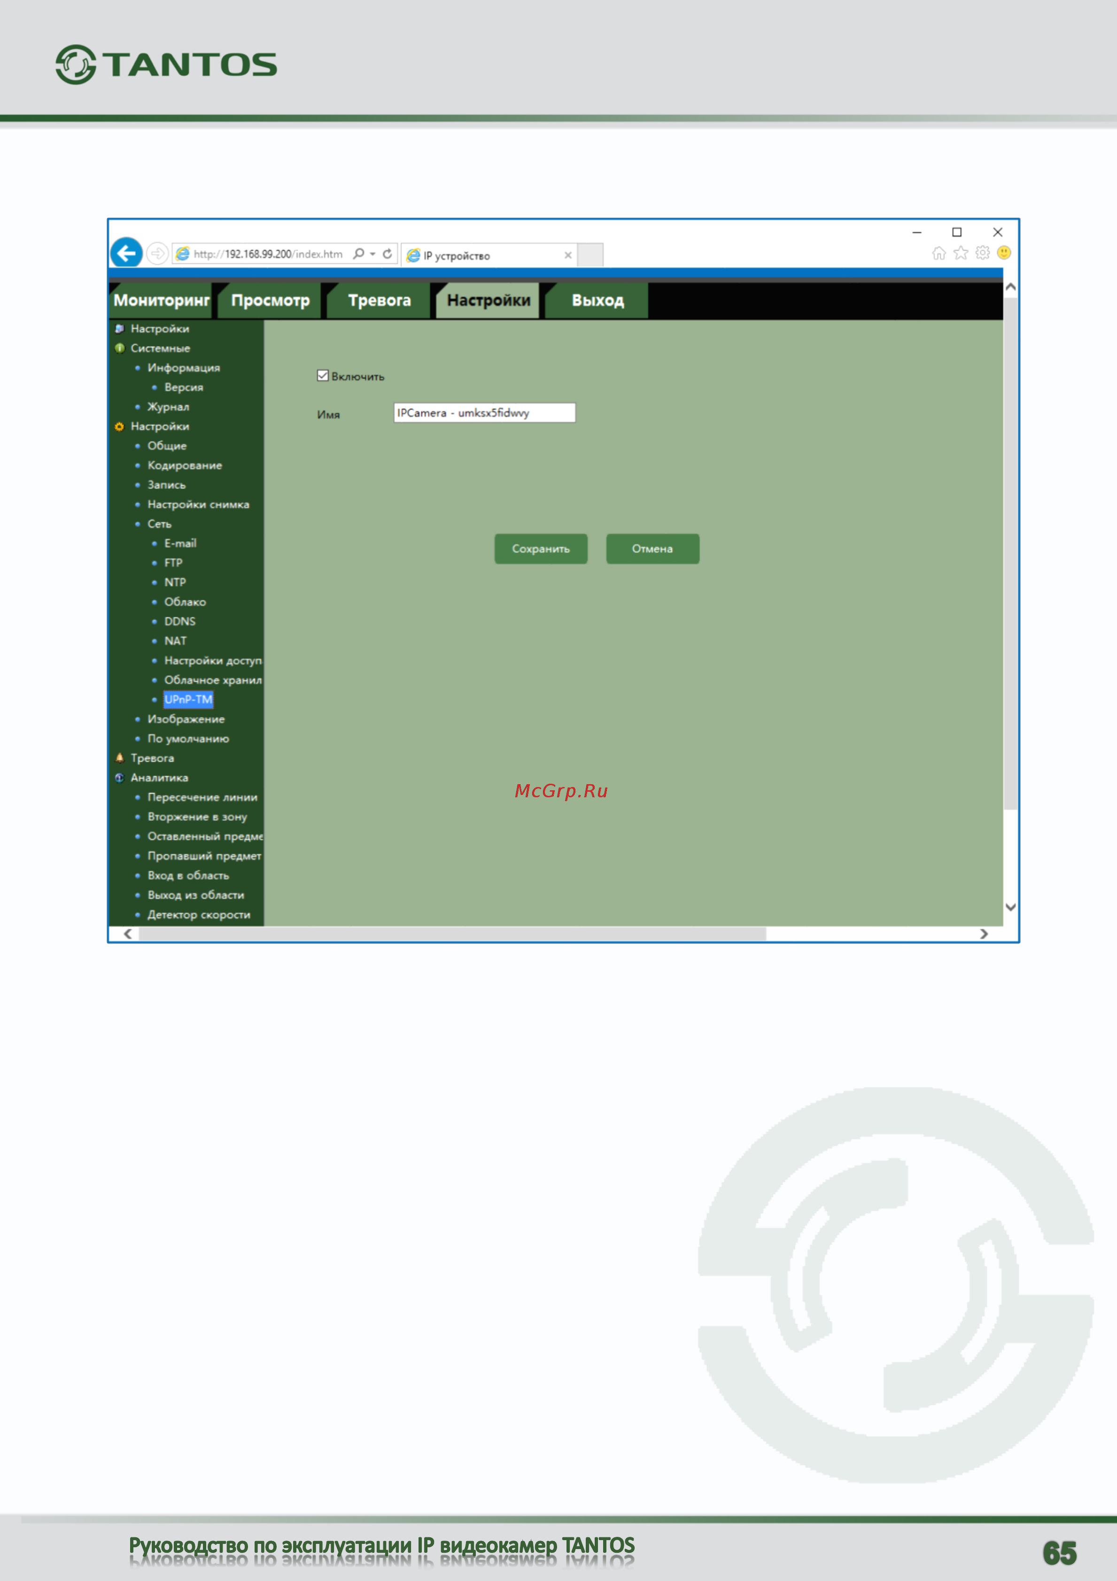This screenshot has width=1117, height=1581.
Task: Click the top Настройки tree root icon
Action: point(120,328)
